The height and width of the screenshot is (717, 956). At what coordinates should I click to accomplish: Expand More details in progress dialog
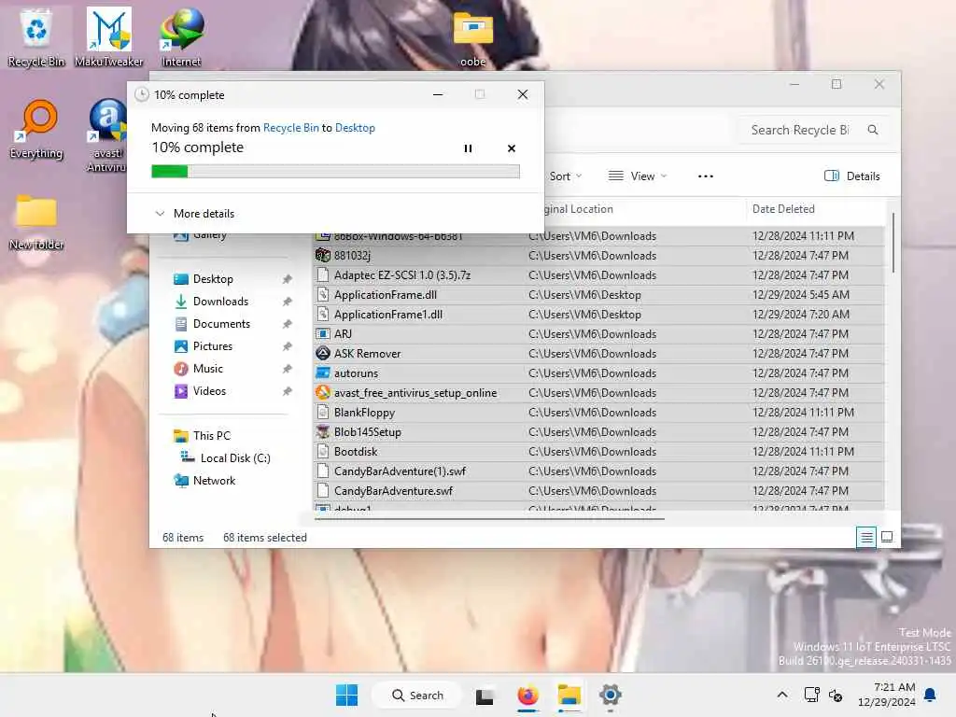coord(194,214)
